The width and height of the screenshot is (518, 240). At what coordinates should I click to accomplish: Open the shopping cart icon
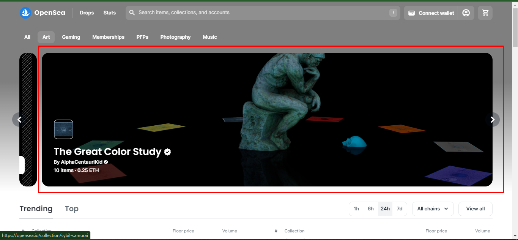pos(485,13)
